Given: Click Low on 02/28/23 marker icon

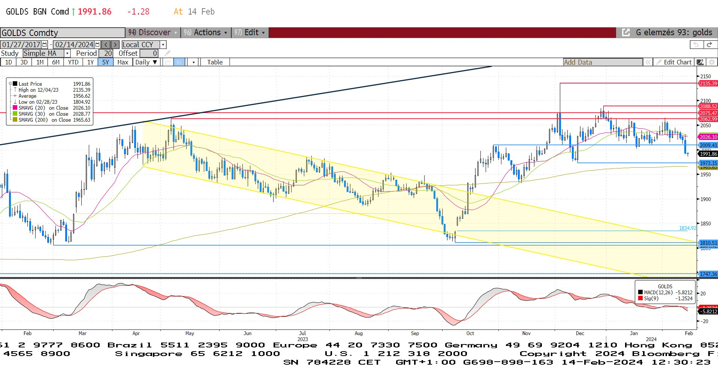Looking at the screenshot, I should click(15, 102).
